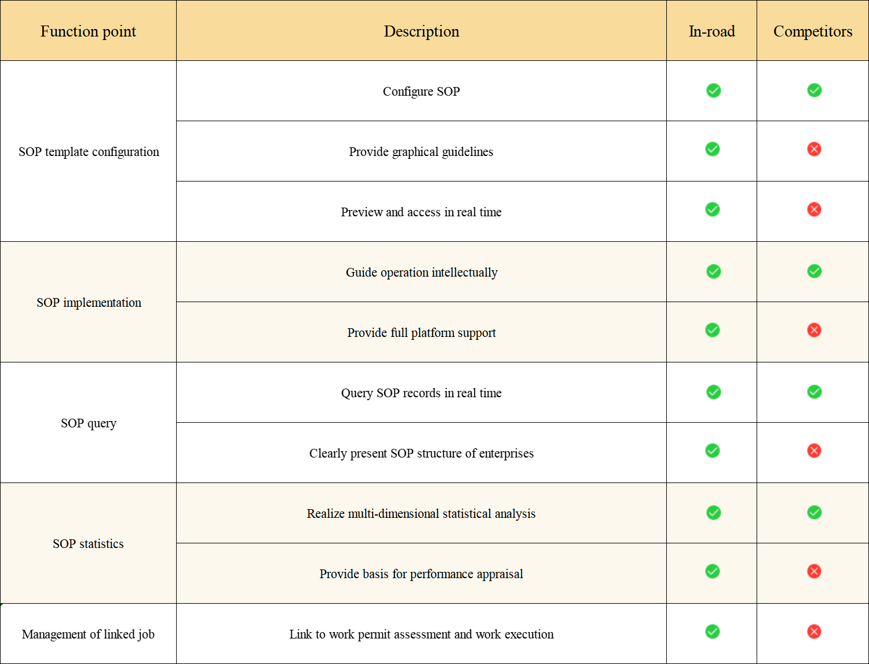Click the Provide graphical guidelines description

[421, 152]
